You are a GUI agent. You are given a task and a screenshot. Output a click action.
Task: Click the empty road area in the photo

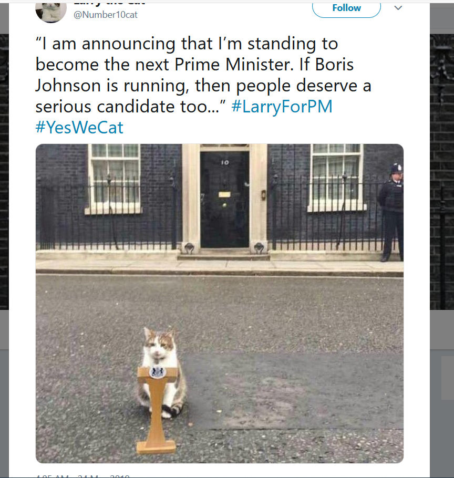[x=294, y=315]
